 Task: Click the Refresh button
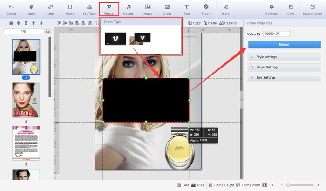pos(284,44)
